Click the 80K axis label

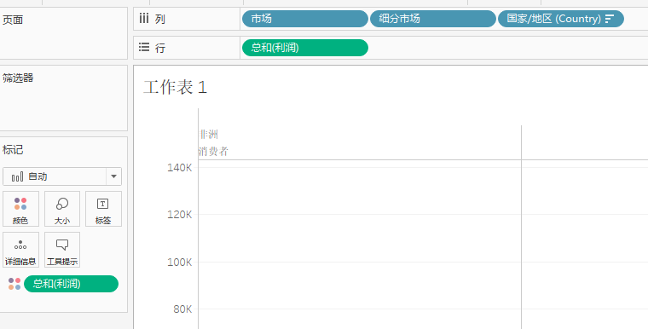182,309
